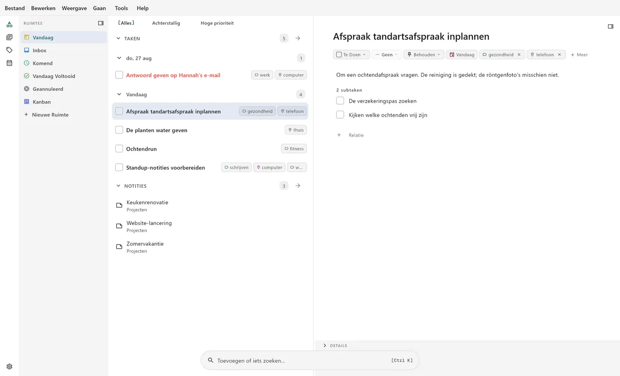This screenshot has width=620, height=376.
Task: Check off Ochtendrun task
Action: point(119,149)
